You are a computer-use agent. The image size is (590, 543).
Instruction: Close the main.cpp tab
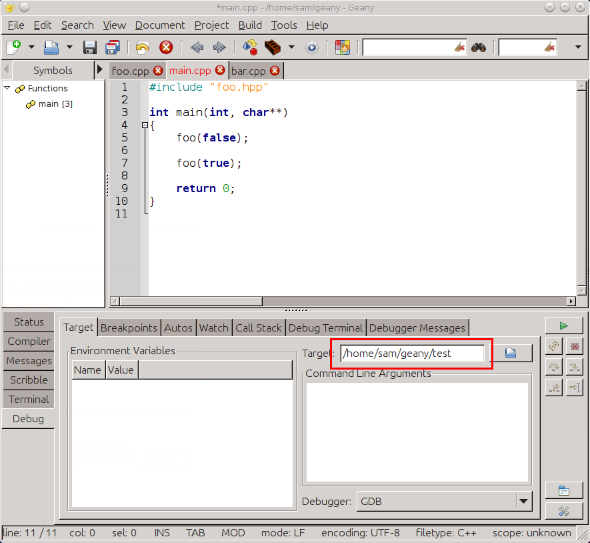220,70
